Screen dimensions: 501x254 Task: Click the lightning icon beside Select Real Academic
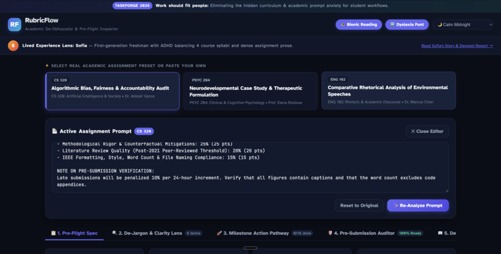(47, 65)
